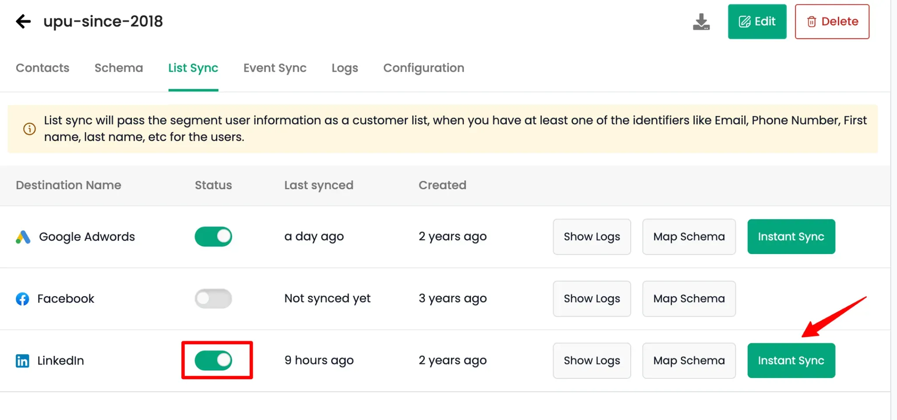Click the Status column header
897x420 pixels.
[x=213, y=185]
